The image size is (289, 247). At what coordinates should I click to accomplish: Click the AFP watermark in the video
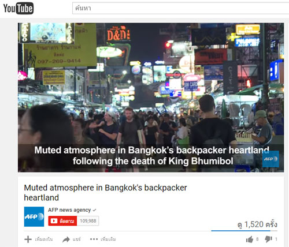pyautogui.click(x=271, y=159)
